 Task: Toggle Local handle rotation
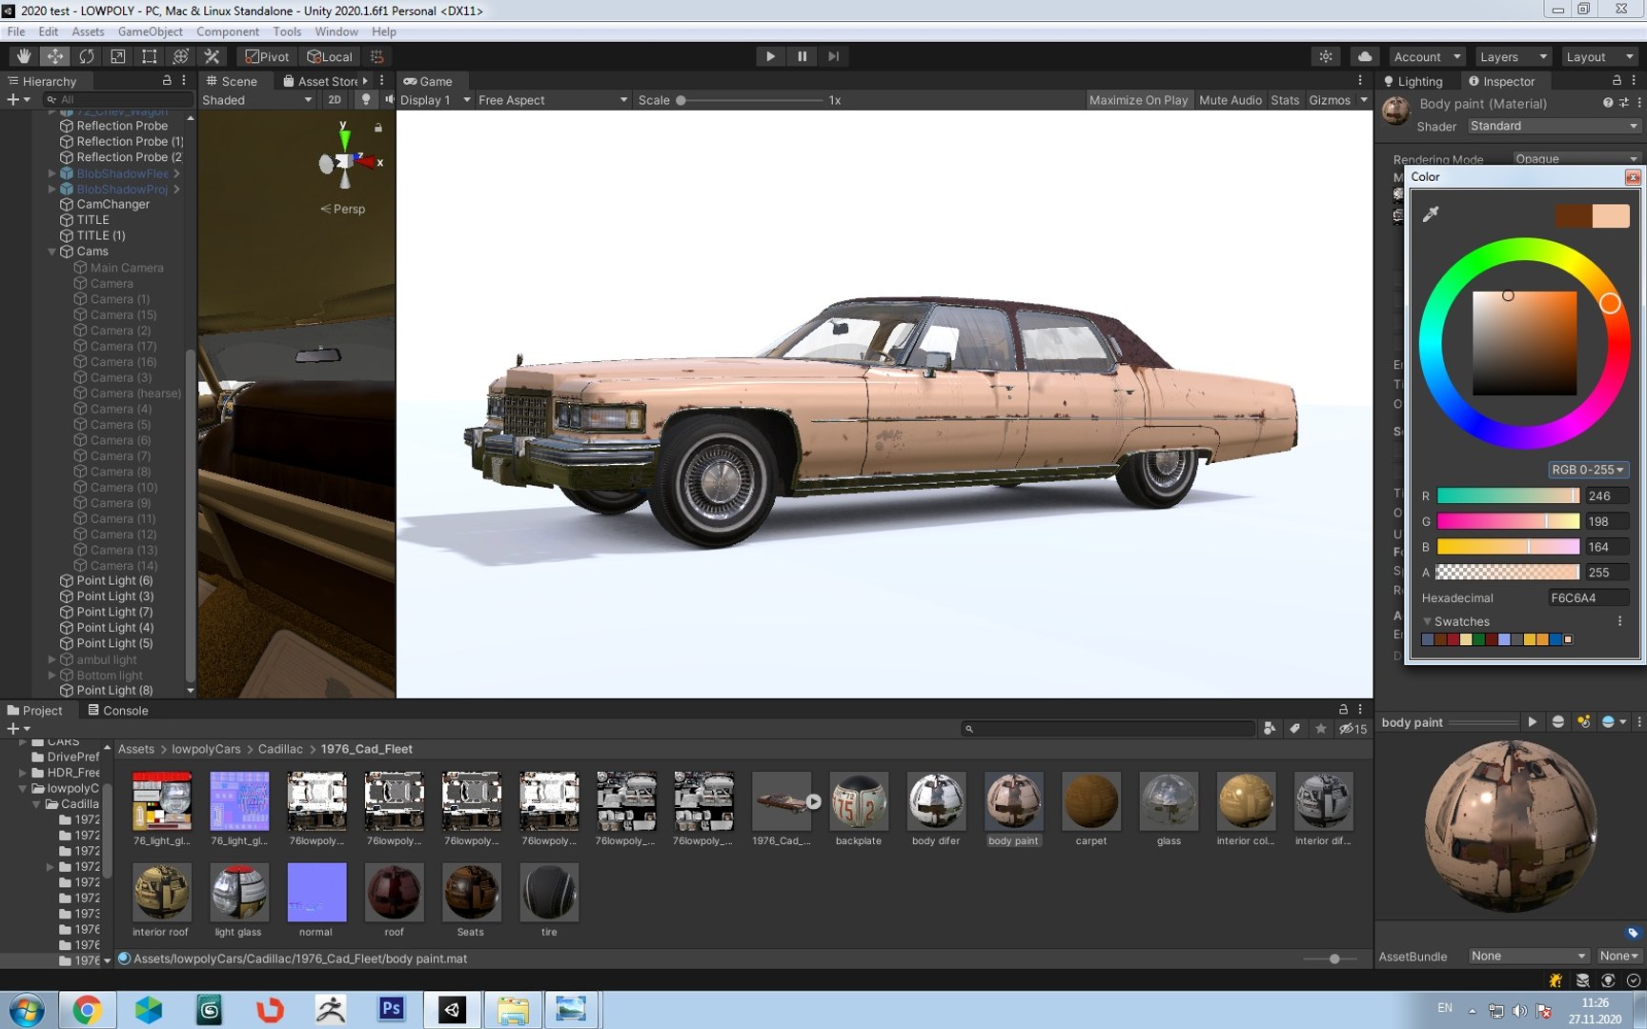point(330,56)
